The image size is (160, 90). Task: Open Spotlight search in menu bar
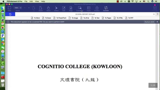[148, 1]
